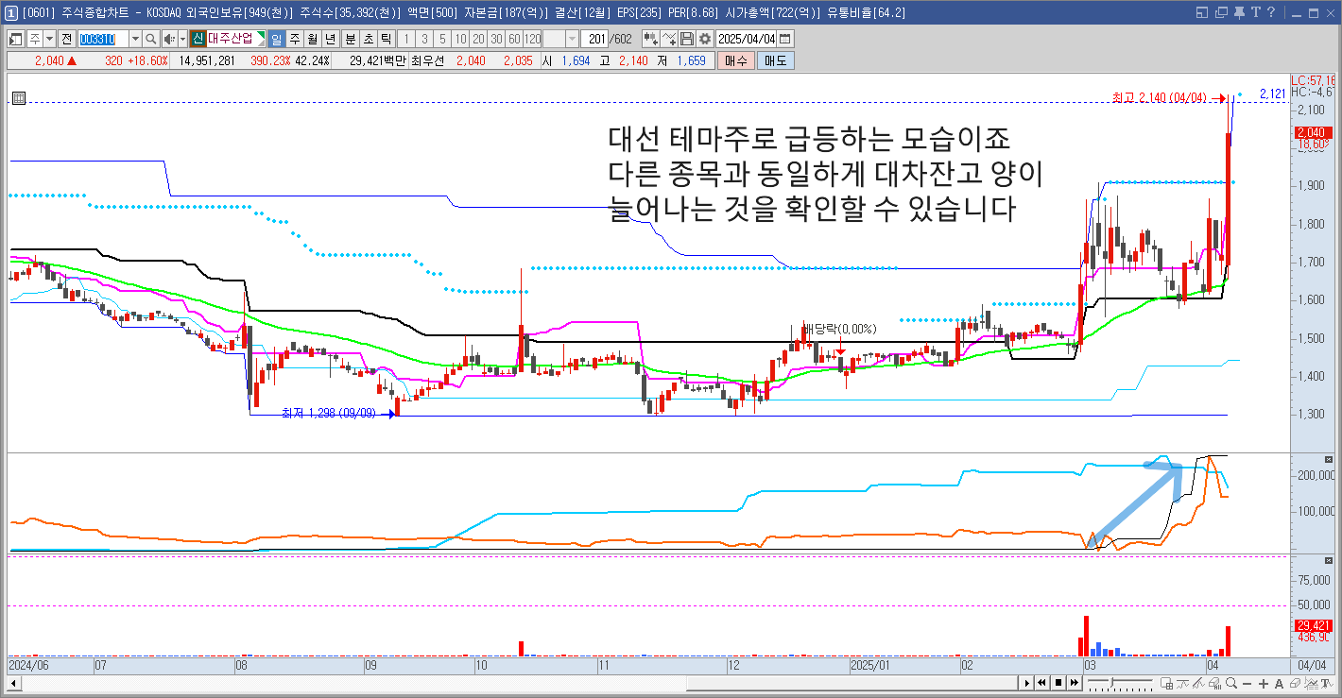This screenshot has height=698, width=1342.
Task: Click the eraser-with-bars icon in bottom toolbar
Action: click(x=1215, y=683)
